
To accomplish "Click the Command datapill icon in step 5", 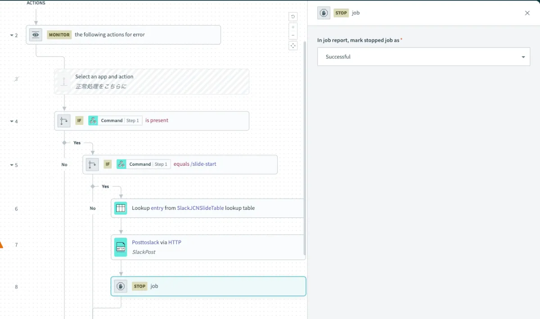I will 121,164.
